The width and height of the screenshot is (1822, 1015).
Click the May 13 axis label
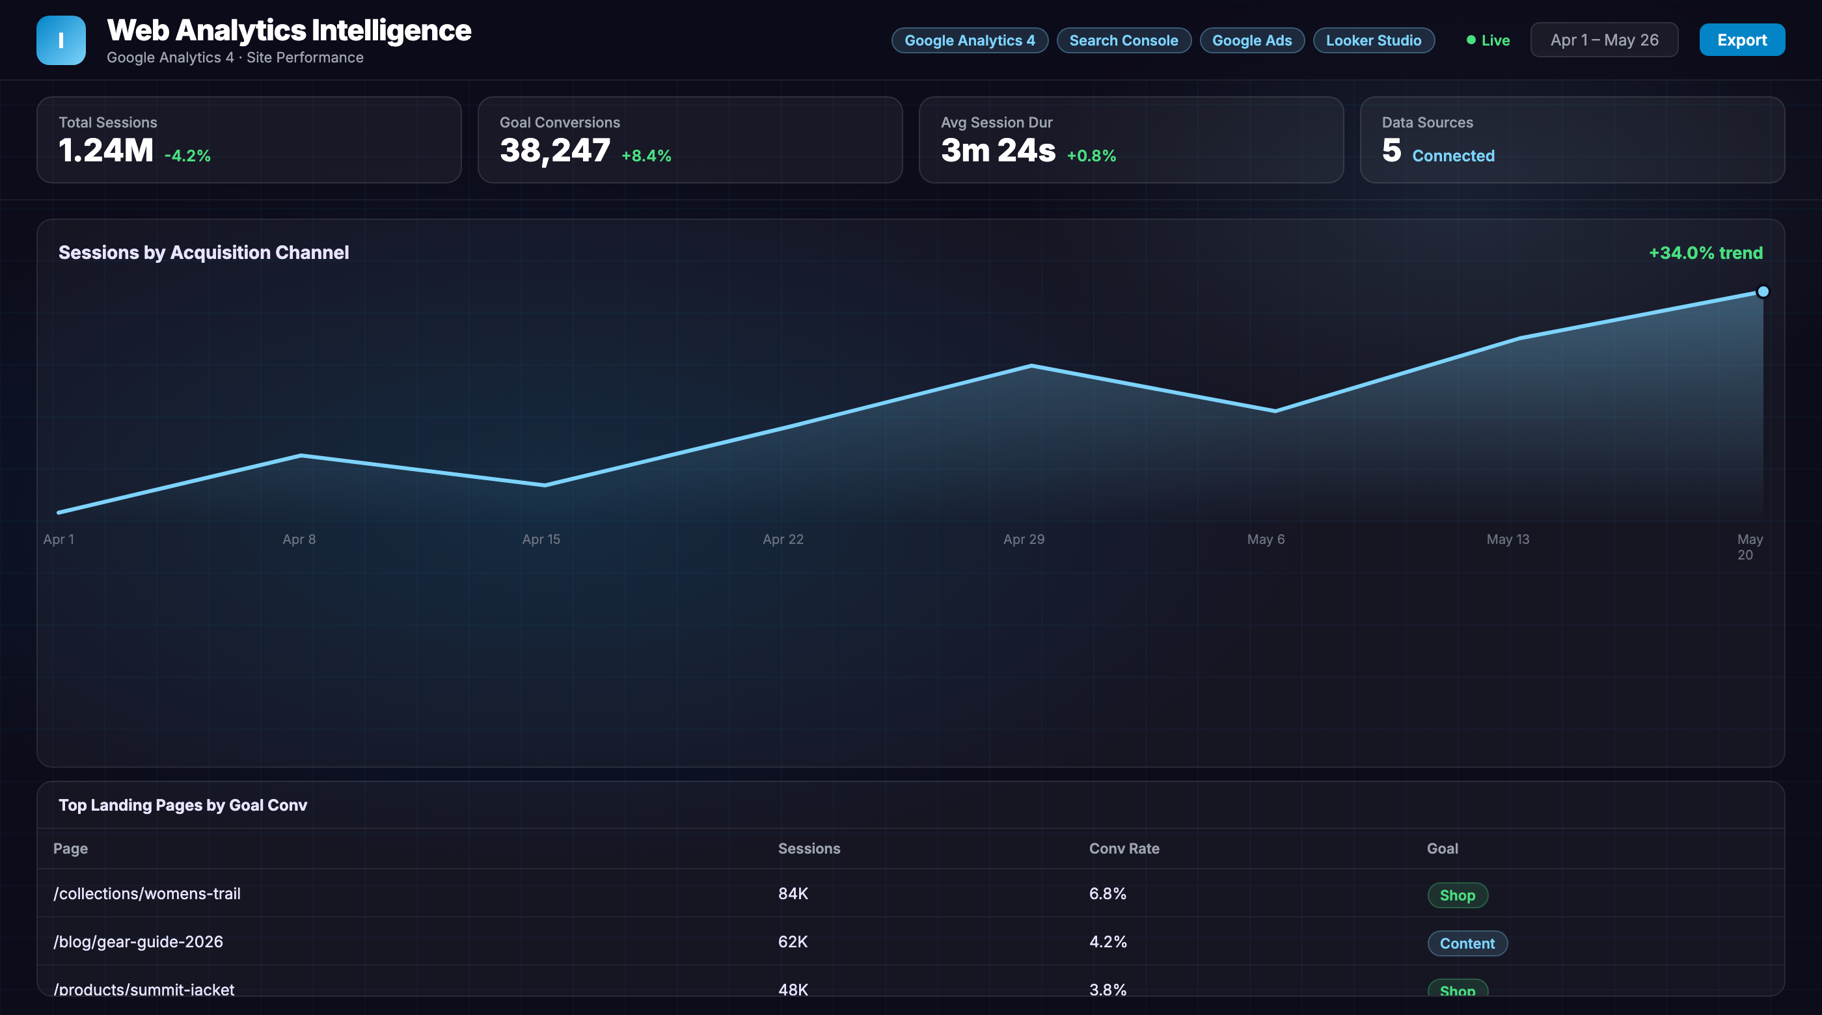tap(1508, 539)
